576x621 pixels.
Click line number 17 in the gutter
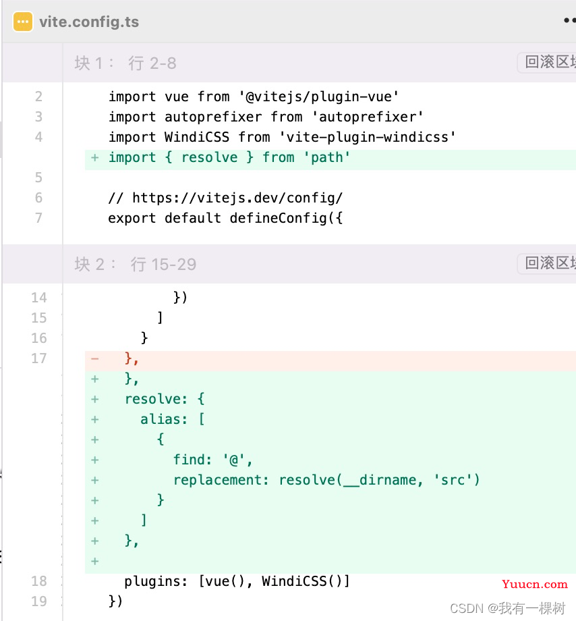[38, 358]
